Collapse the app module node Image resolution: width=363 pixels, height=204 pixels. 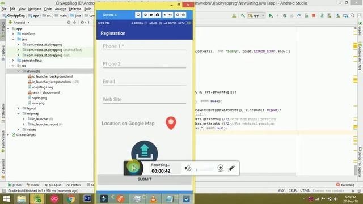point(8,29)
